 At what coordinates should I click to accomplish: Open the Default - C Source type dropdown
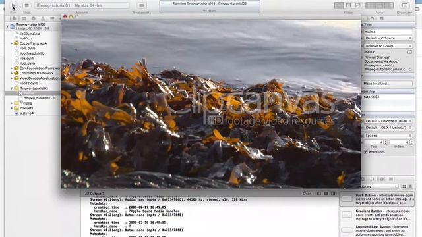[x=388, y=38]
